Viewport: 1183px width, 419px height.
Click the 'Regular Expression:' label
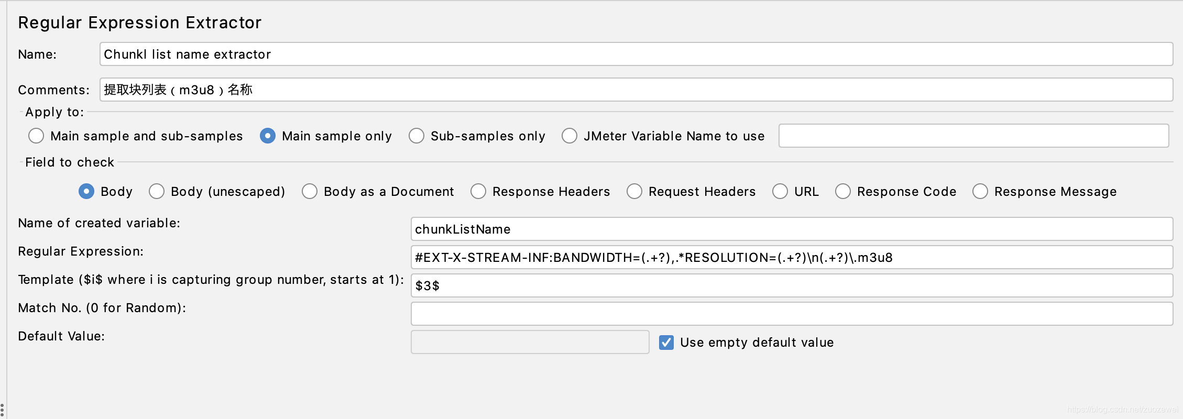(81, 251)
